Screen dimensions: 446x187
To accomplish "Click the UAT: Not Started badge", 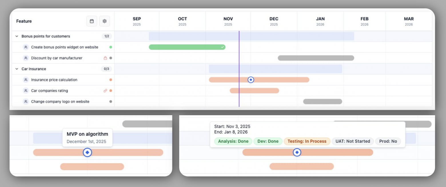I will coord(353,141).
